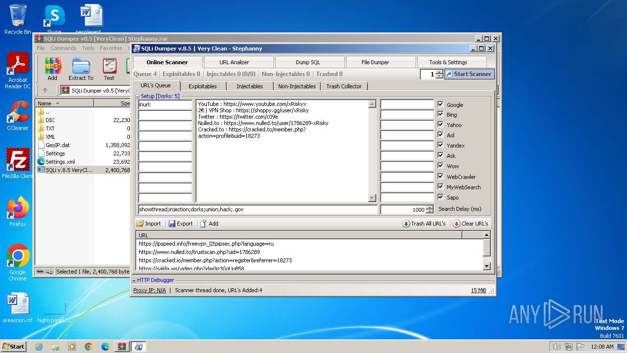The height and width of the screenshot is (353, 627).
Task: Click Export URLs button
Action: click(181, 224)
